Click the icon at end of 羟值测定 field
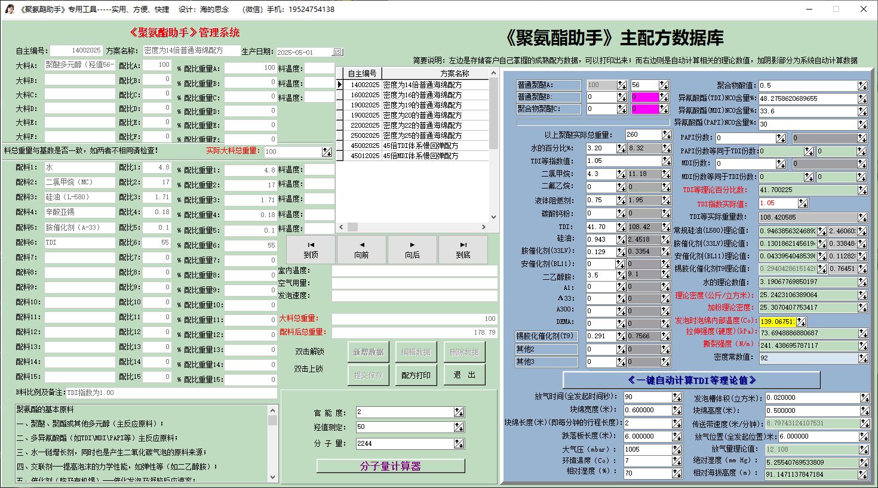 459,427
